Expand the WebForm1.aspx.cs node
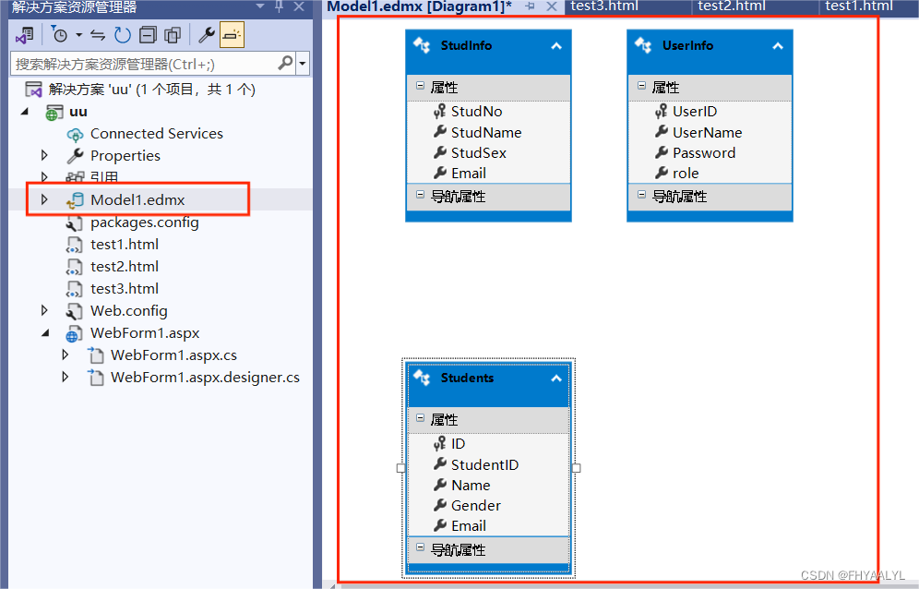This screenshot has width=919, height=589. [x=66, y=355]
